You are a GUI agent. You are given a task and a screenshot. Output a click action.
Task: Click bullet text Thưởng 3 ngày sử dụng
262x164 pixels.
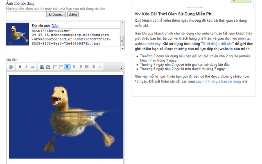(x=195, y=58)
